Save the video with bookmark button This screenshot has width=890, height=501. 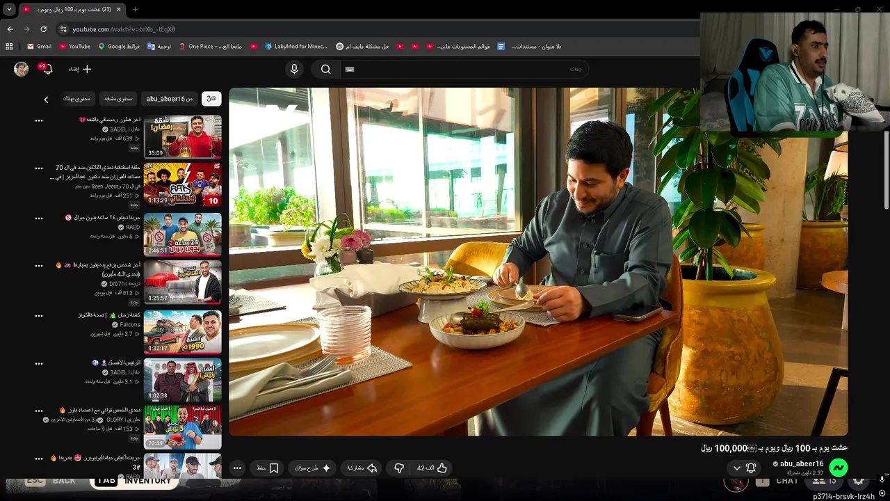[268, 468]
